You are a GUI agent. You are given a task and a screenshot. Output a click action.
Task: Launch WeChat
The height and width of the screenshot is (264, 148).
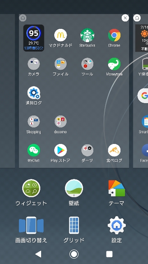34,150
